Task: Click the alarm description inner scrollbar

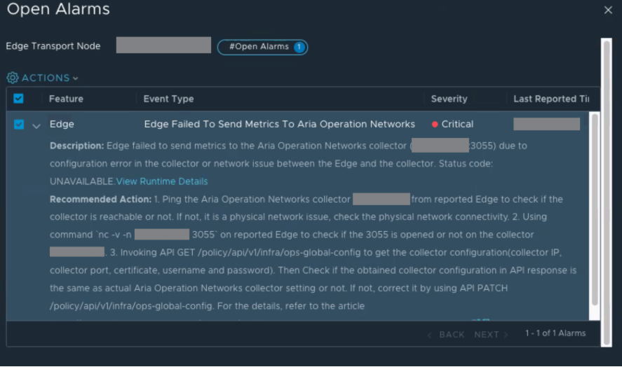Action: pos(595,210)
